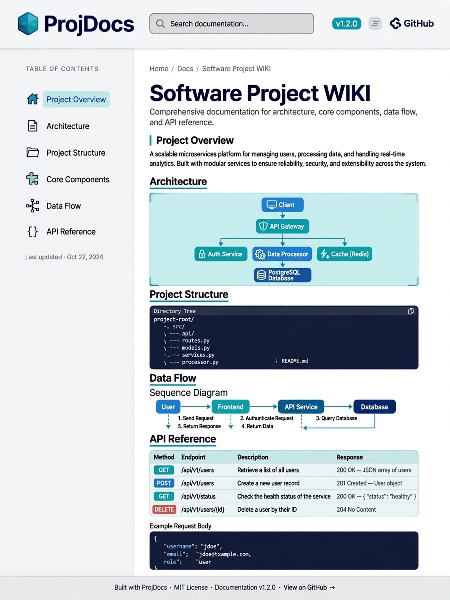The image size is (450, 600).
Task: Go to Architecture in sidebar
Action: tap(68, 126)
